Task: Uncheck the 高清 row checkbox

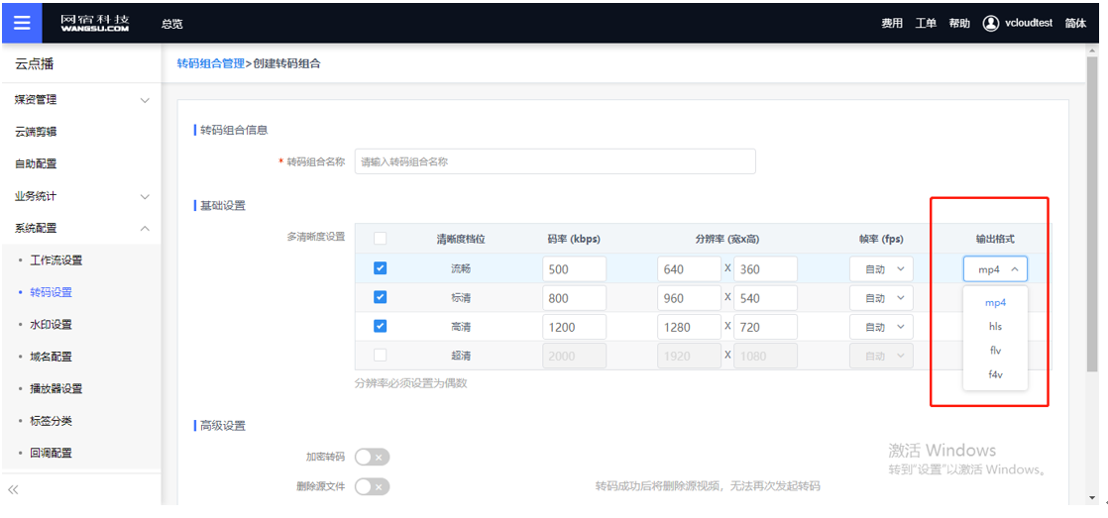Action: pyautogui.click(x=381, y=326)
